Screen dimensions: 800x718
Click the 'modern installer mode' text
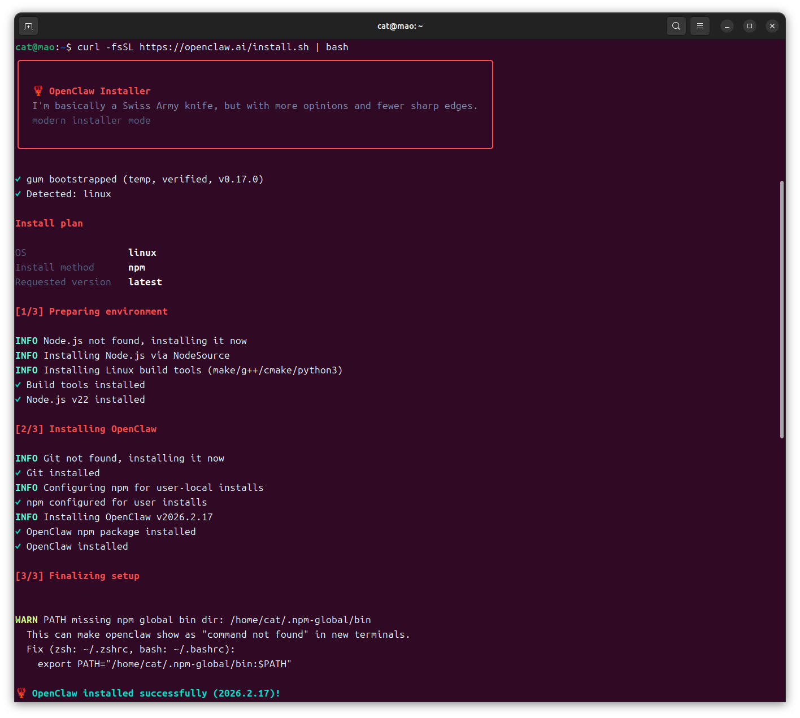coord(92,120)
